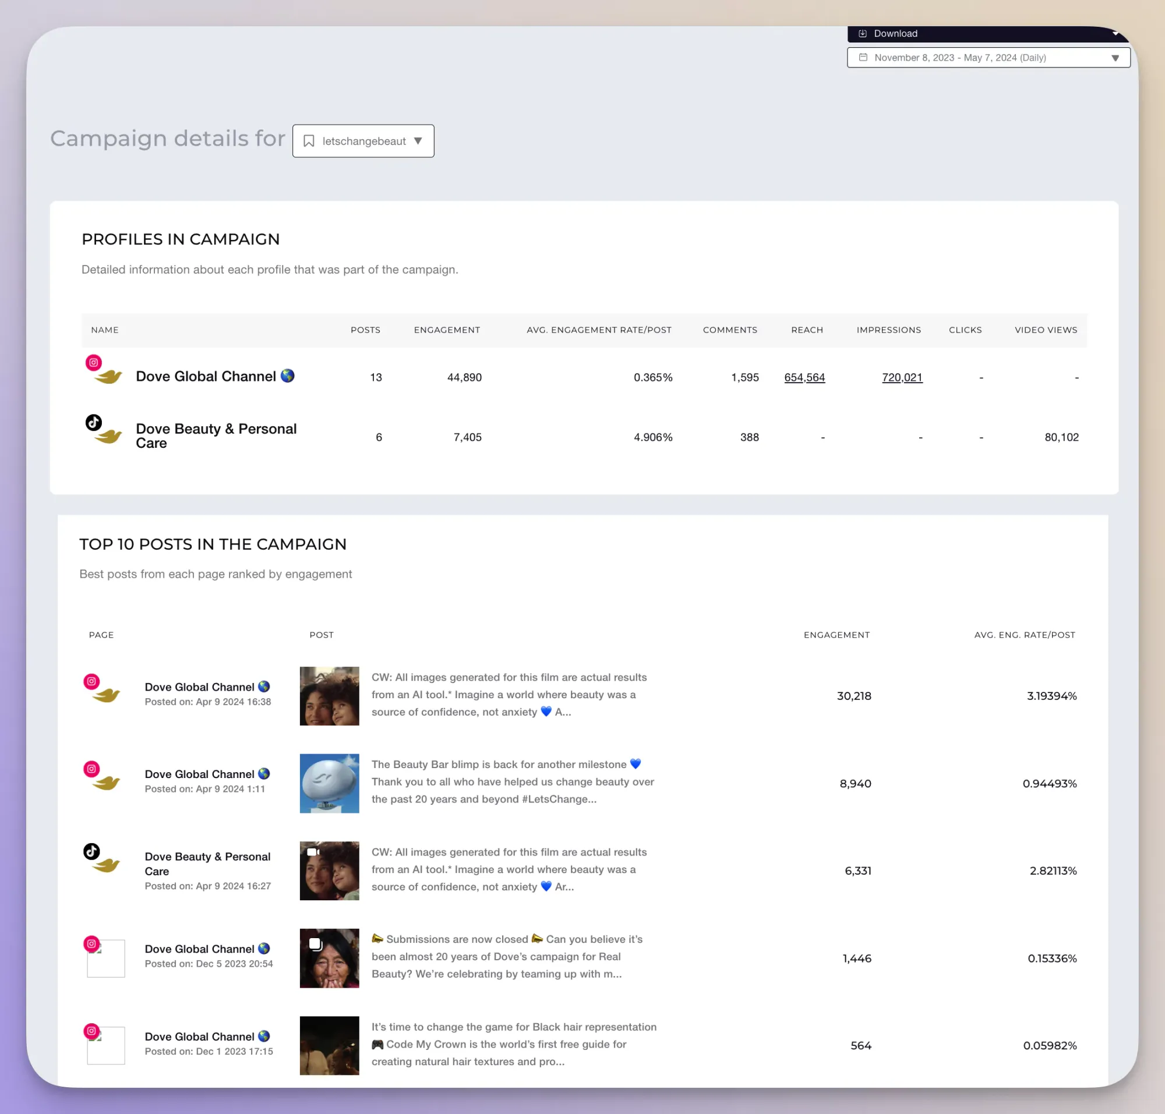The height and width of the screenshot is (1114, 1165).
Task: Click Dove logo avatar in Apr 9 16:38 post row
Action: 108,695
